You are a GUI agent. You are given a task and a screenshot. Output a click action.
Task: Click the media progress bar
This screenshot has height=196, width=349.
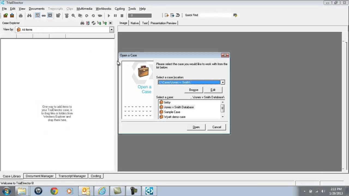(x=140, y=16)
